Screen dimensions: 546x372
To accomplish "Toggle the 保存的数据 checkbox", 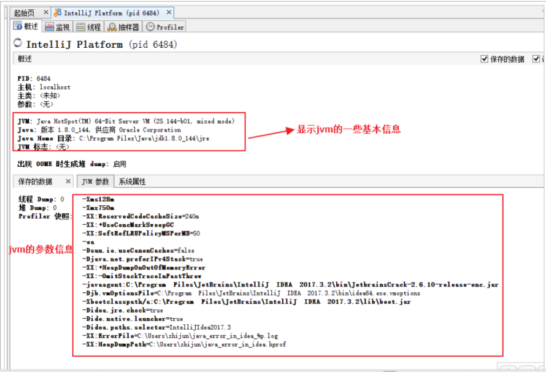I will coord(485,59).
